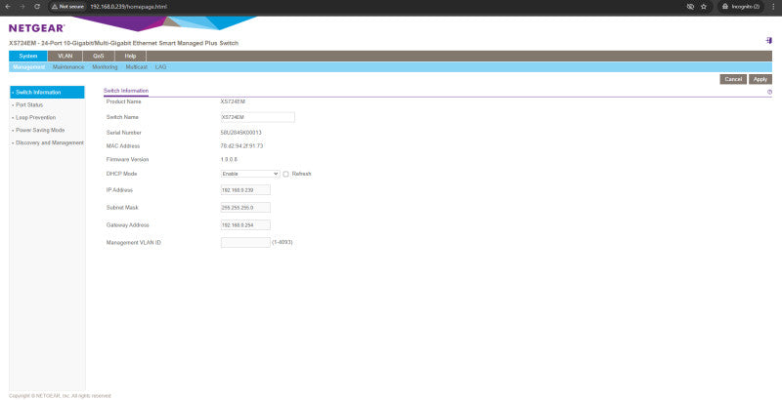The height and width of the screenshot is (400, 782).
Task: Toggle the Refresh checkbox
Action: [x=285, y=174]
